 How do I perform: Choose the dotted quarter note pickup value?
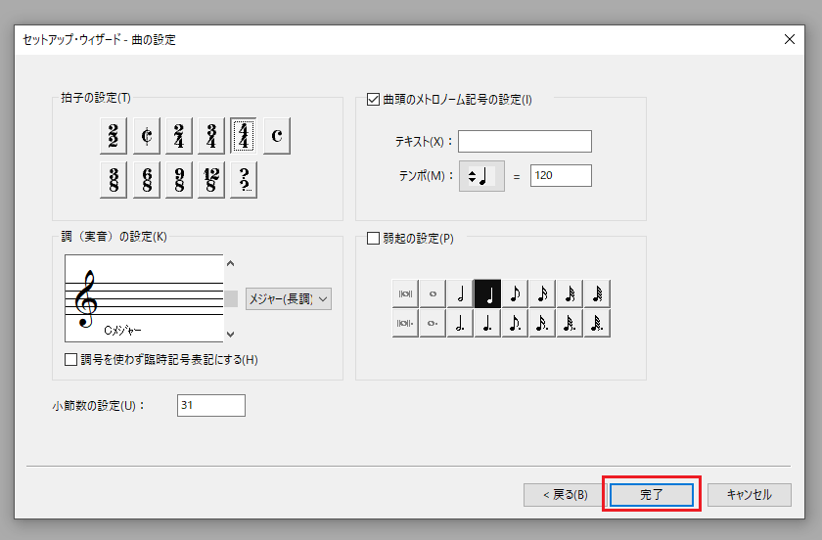pos(488,323)
